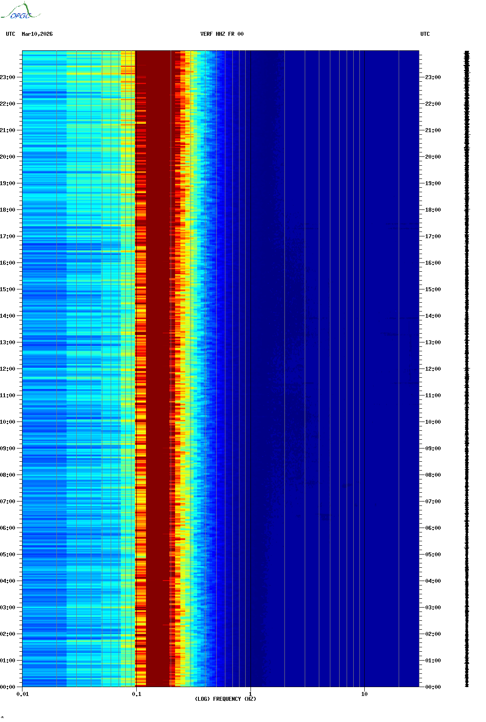The image size is (486, 722).
Task: Click 10:00 on the right time axis
Action: [x=433, y=422]
